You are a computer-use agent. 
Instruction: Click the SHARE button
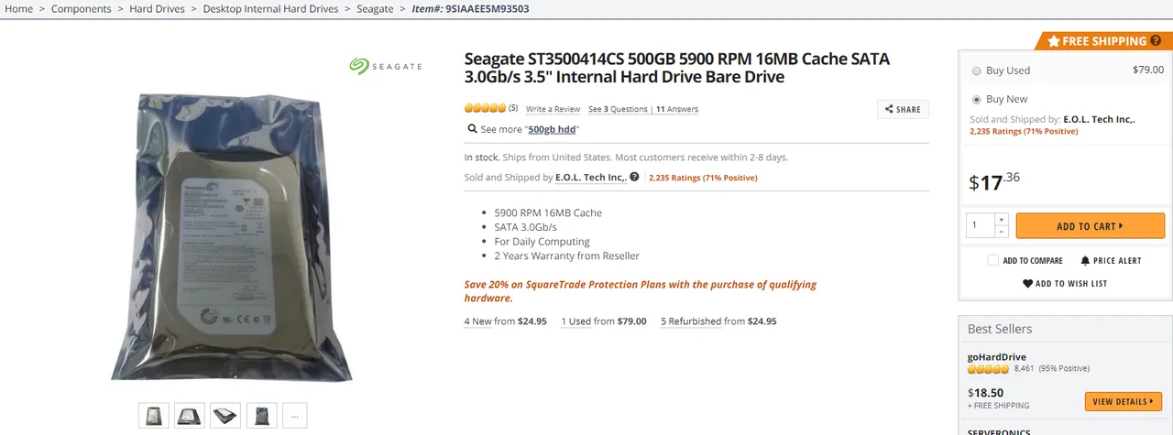(x=903, y=109)
